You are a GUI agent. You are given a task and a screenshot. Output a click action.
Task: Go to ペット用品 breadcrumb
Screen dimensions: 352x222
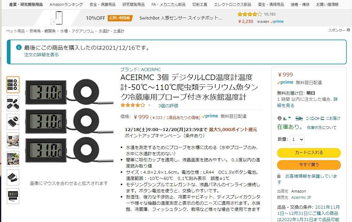click(x=15, y=31)
